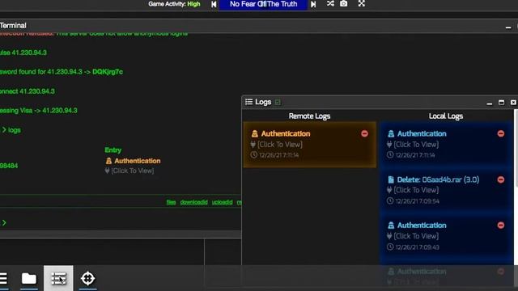The width and height of the screenshot is (518, 291).
Task: Click the Logs window refresh icon
Action: [x=278, y=103]
